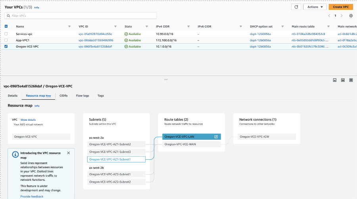Check the Services-vpc row checkbox
The height and width of the screenshot is (199, 357).
point(6,34)
